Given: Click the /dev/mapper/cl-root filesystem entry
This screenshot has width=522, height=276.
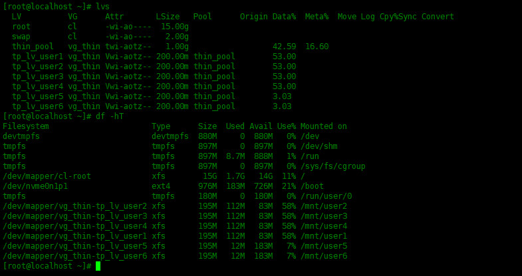Looking at the screenshot, I should 47,176.
